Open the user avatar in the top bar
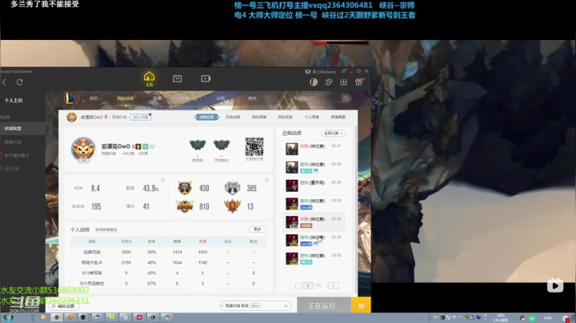Viewport: 576px width, 323px height. click(x=314, y=82)
